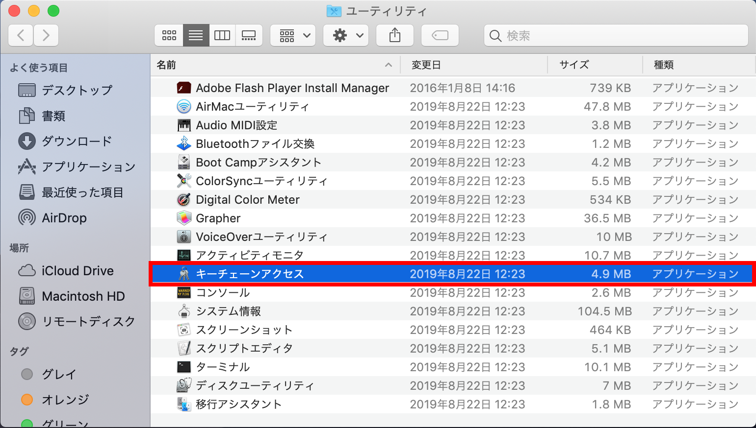756x428 pixels.
Task: Click the Grapher app icon
Action: click(184, 218)
